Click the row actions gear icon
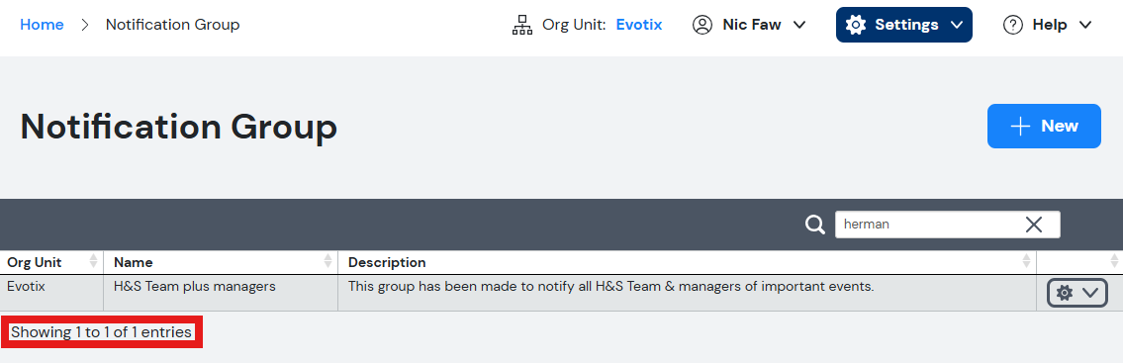Viewport: 1123px width, 363px height. (x=1065, y=293)
